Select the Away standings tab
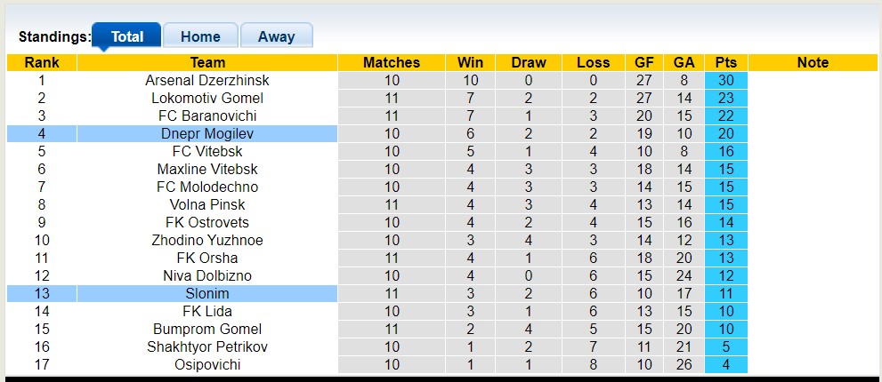Viewport: 882px width, 382px height. tap(276, 36)
